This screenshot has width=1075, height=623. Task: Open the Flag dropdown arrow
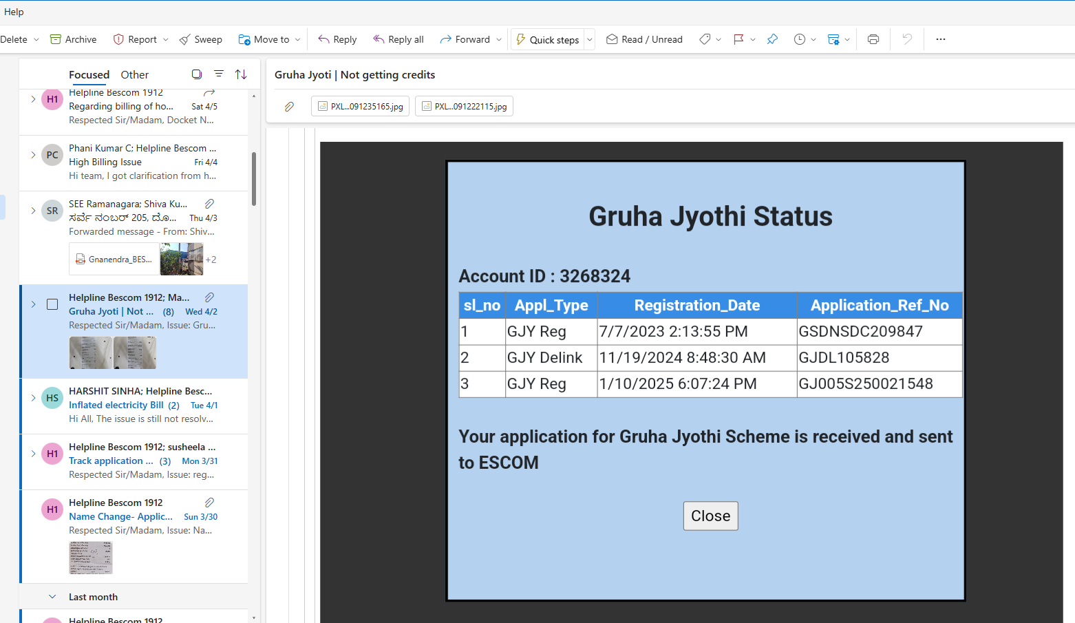click(x=753, y=39)
